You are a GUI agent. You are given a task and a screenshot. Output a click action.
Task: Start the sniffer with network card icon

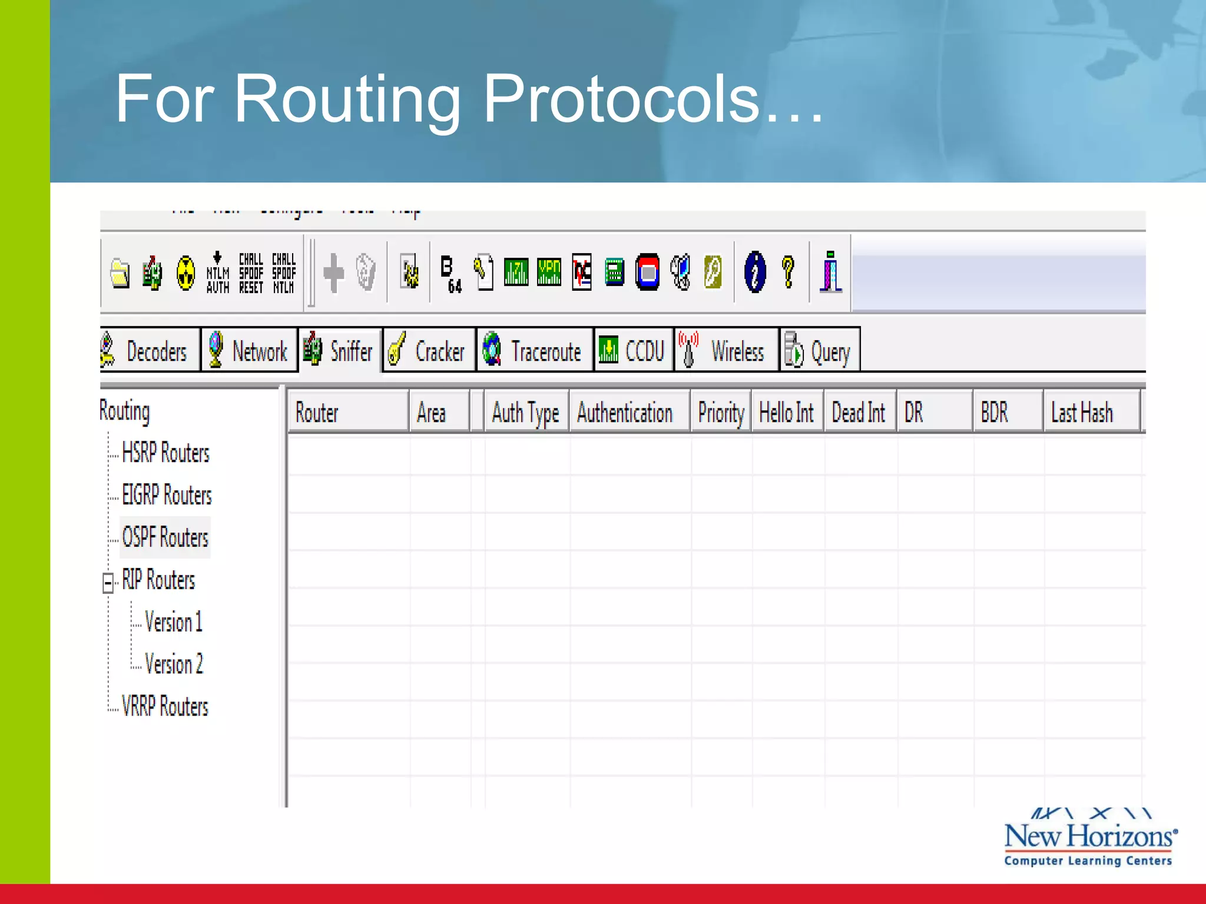coord(153,273)
